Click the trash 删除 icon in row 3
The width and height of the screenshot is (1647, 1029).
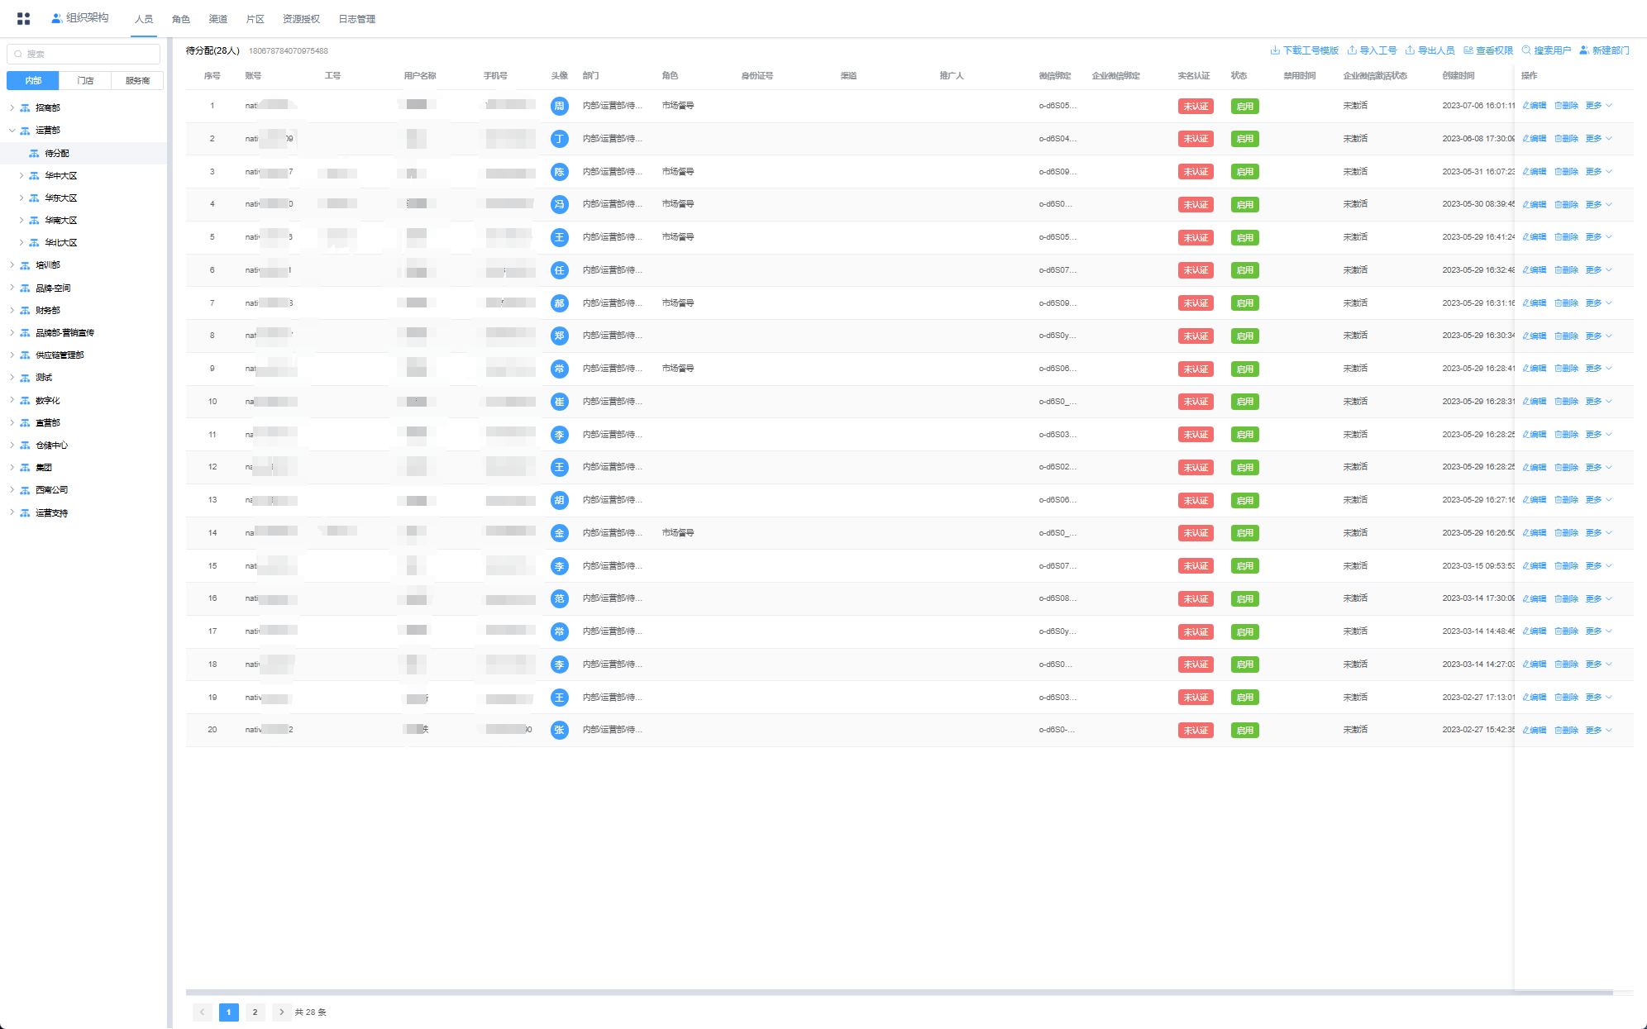(x=1558, y=172)
